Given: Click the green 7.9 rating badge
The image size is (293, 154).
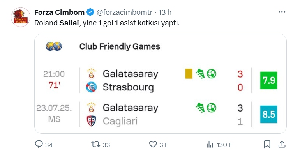Looking at the screenshot, I should 269,80.
